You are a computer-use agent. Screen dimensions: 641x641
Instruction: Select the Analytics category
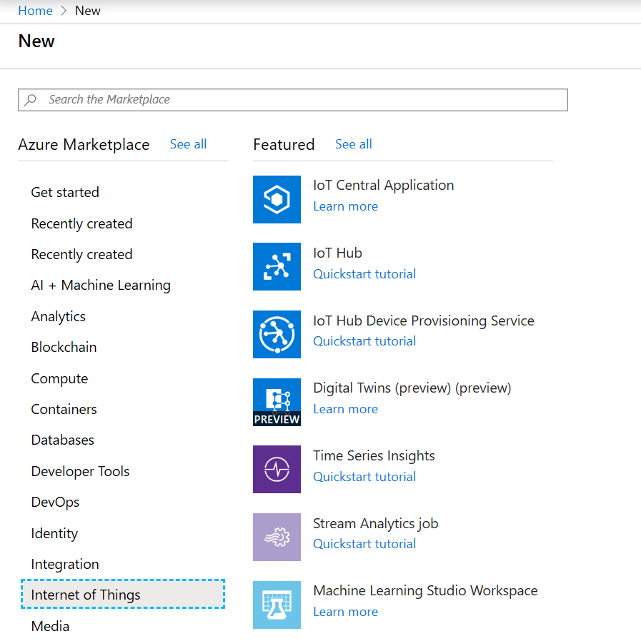coord(58,317)
